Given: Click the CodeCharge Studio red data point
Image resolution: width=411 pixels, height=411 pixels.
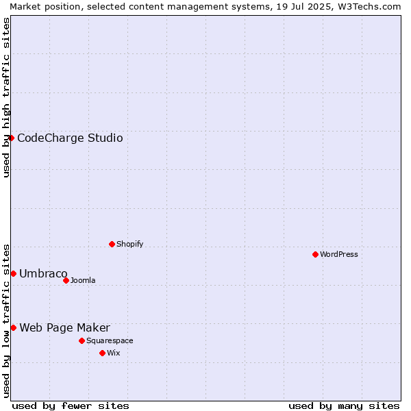Looking at the screenshot, I should [11, 138].
